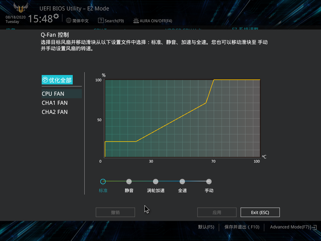Click the Search question-mark icon
The image size is (321, 241).
pyautogui.click(x=101, y=21)
